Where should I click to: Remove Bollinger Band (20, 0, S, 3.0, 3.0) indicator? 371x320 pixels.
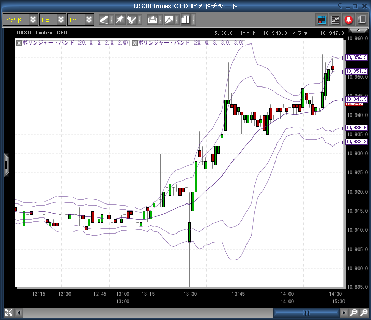[x=135, y=43]
